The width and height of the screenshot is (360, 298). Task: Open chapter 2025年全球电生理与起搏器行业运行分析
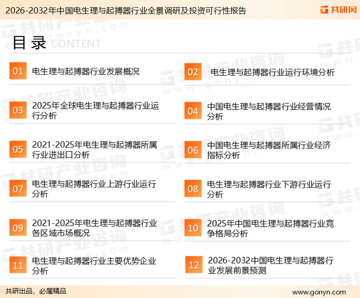96,111
